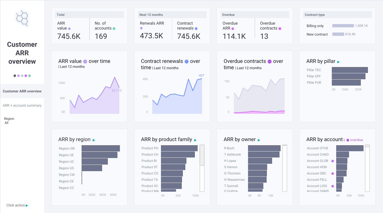The image size is (383, 213).
Task: Click purple overdue dot next to Account GLOB
Action: click(x=333, y=161)
